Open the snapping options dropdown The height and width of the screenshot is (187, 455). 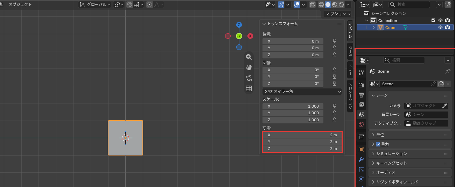138,5
